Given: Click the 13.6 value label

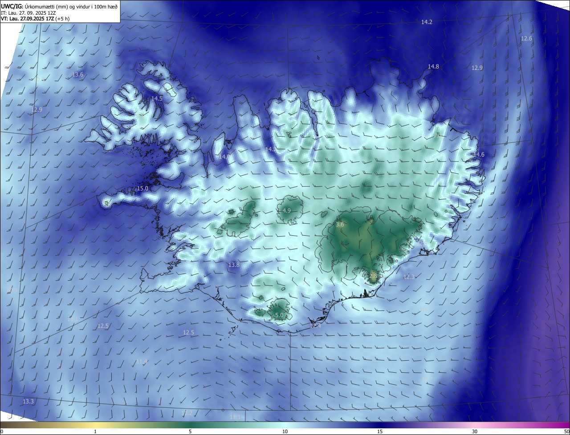Looking at the screenshot, I should pos(77,74).
